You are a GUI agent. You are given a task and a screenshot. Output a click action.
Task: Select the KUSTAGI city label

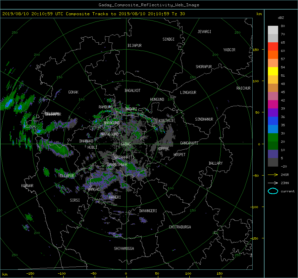[166, 121]
